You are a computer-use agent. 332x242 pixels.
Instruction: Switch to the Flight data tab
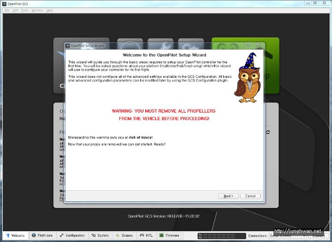pyautogui.click(x=42, y=236)
